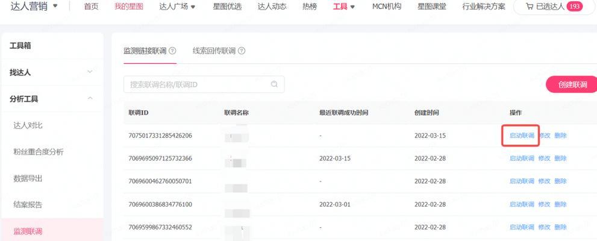Open 达人动态 in the top navigation

click(x=272, y=7)
